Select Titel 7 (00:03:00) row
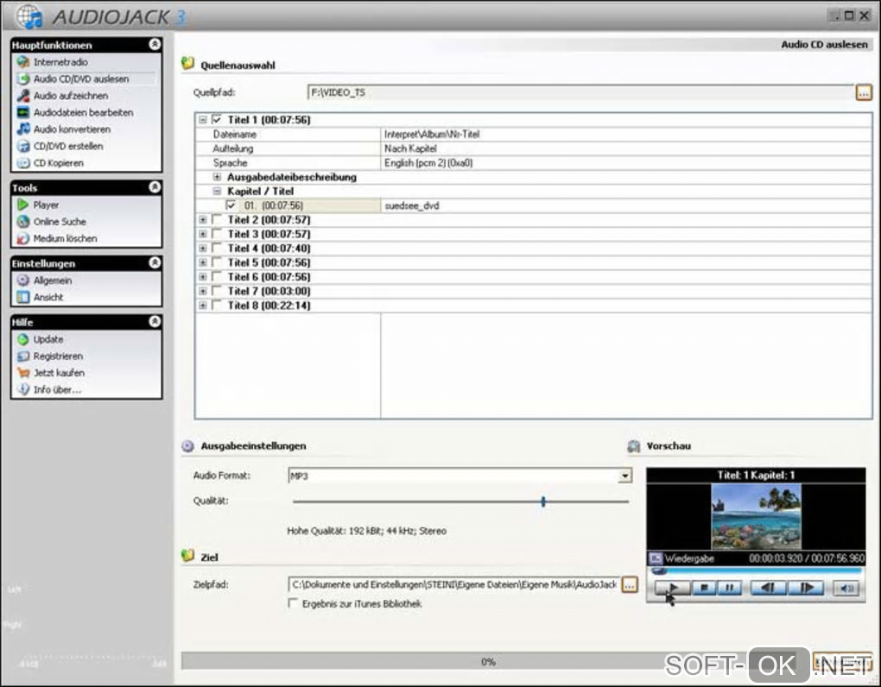 [534, 291]
